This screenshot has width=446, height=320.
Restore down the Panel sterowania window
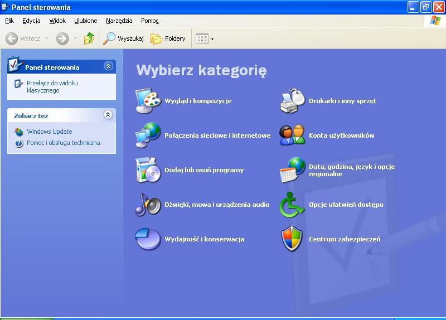point(425,7)
